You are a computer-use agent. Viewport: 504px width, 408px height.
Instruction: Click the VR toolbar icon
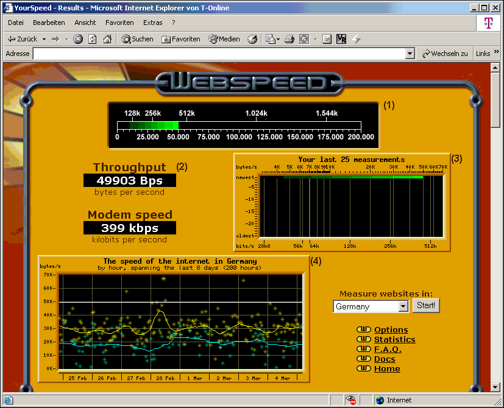tap(341, 39)
